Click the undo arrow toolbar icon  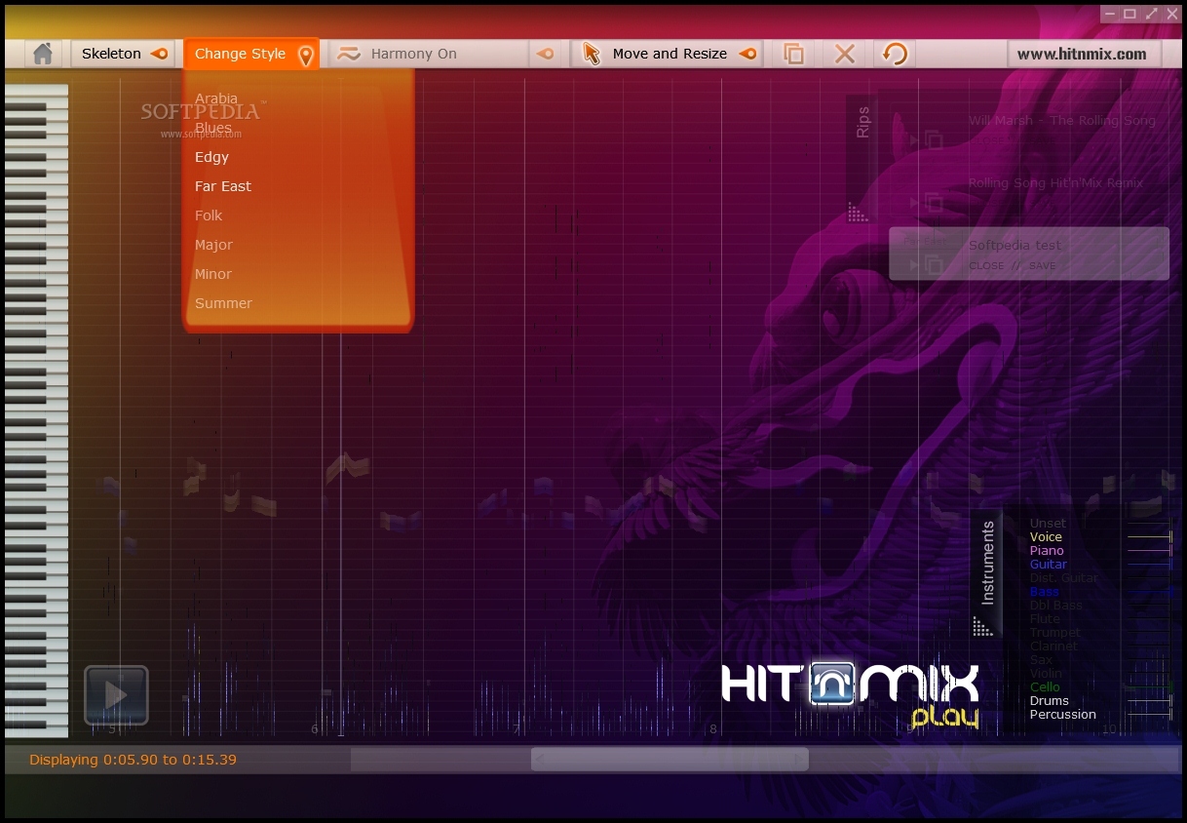point(895,54)
